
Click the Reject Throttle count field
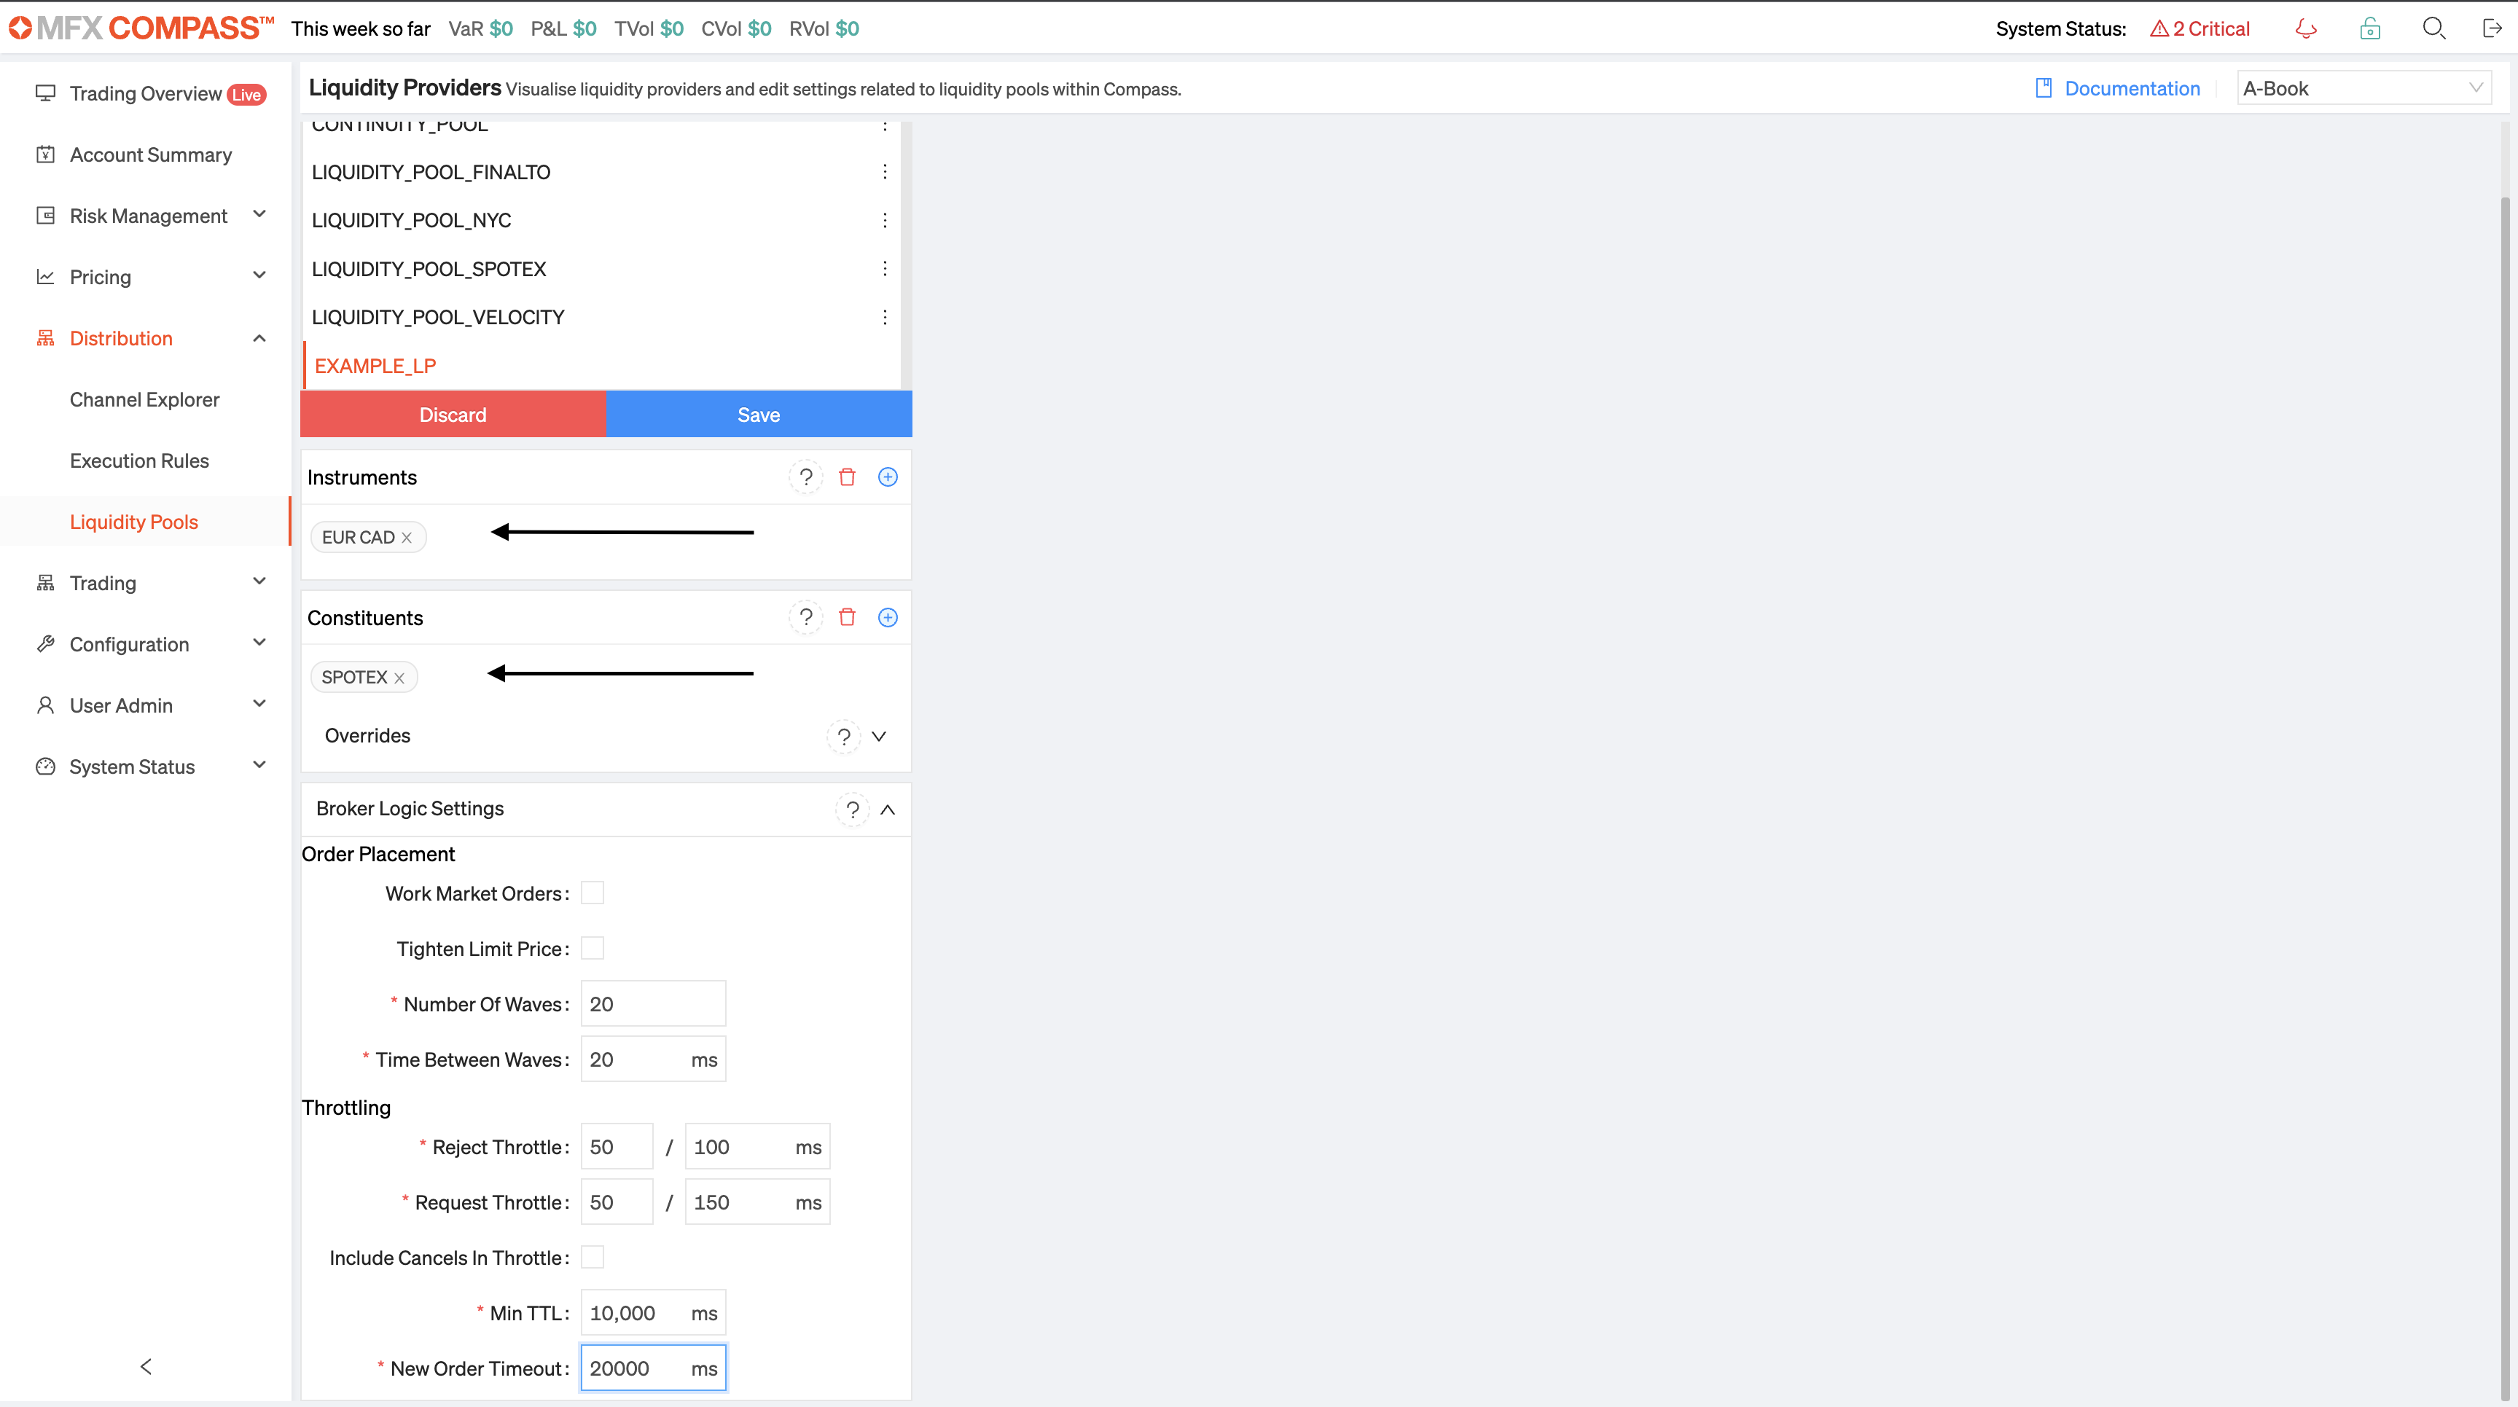[617, 1147]
